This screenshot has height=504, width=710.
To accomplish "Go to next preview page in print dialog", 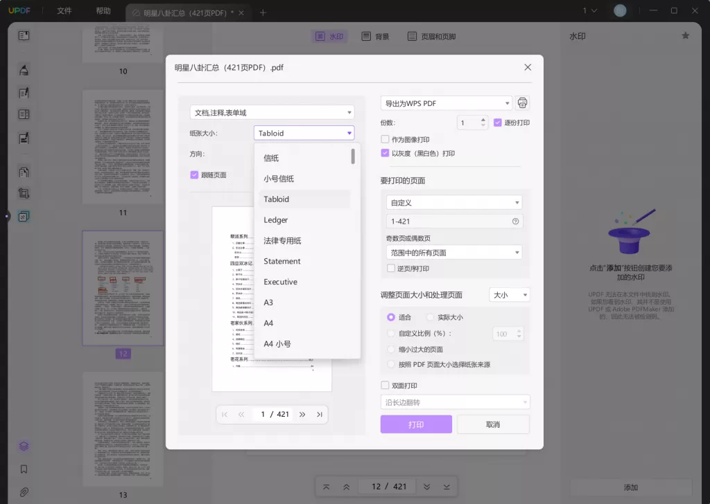I will pyautogui.click(x=302, y=415).
